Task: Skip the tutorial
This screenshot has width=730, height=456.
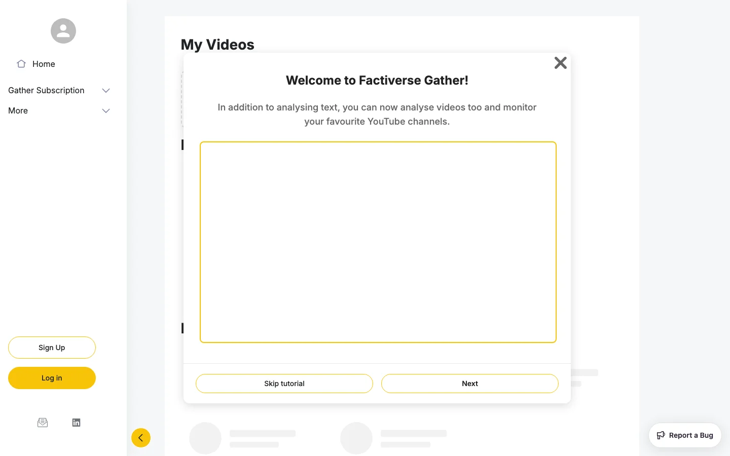Action: point(284,384)
